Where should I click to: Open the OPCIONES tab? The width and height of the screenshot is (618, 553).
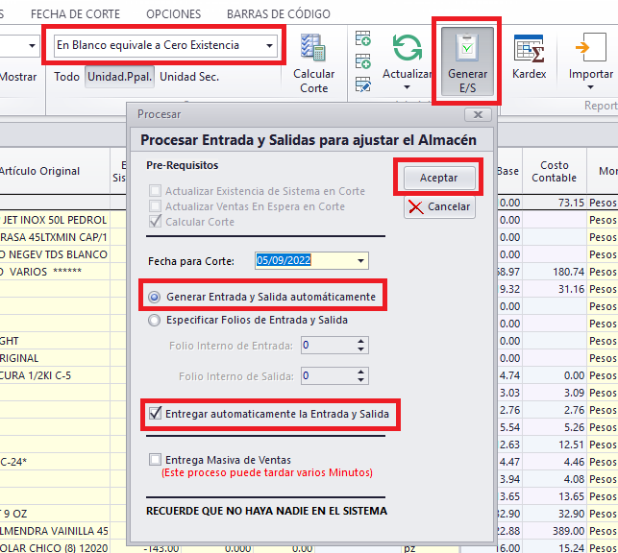[x=173, y=14]
